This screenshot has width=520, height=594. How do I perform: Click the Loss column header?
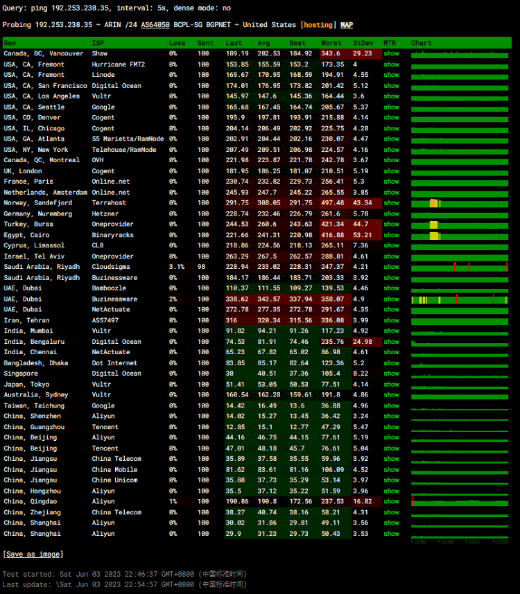[x=177, y=43]
